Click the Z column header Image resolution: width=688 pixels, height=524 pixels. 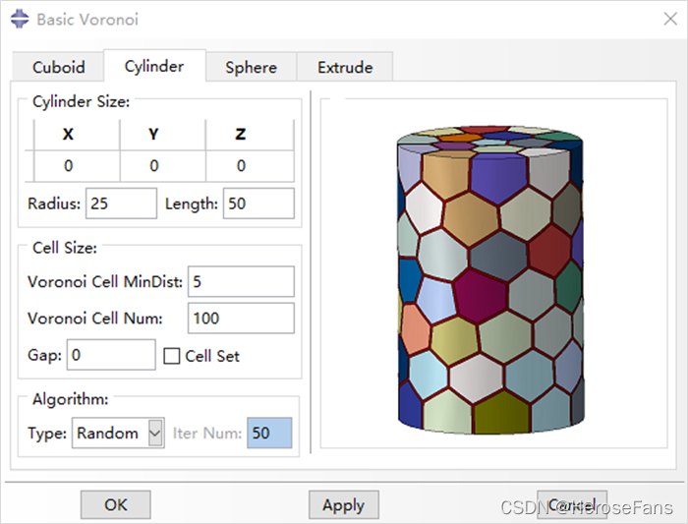[250, 135]
